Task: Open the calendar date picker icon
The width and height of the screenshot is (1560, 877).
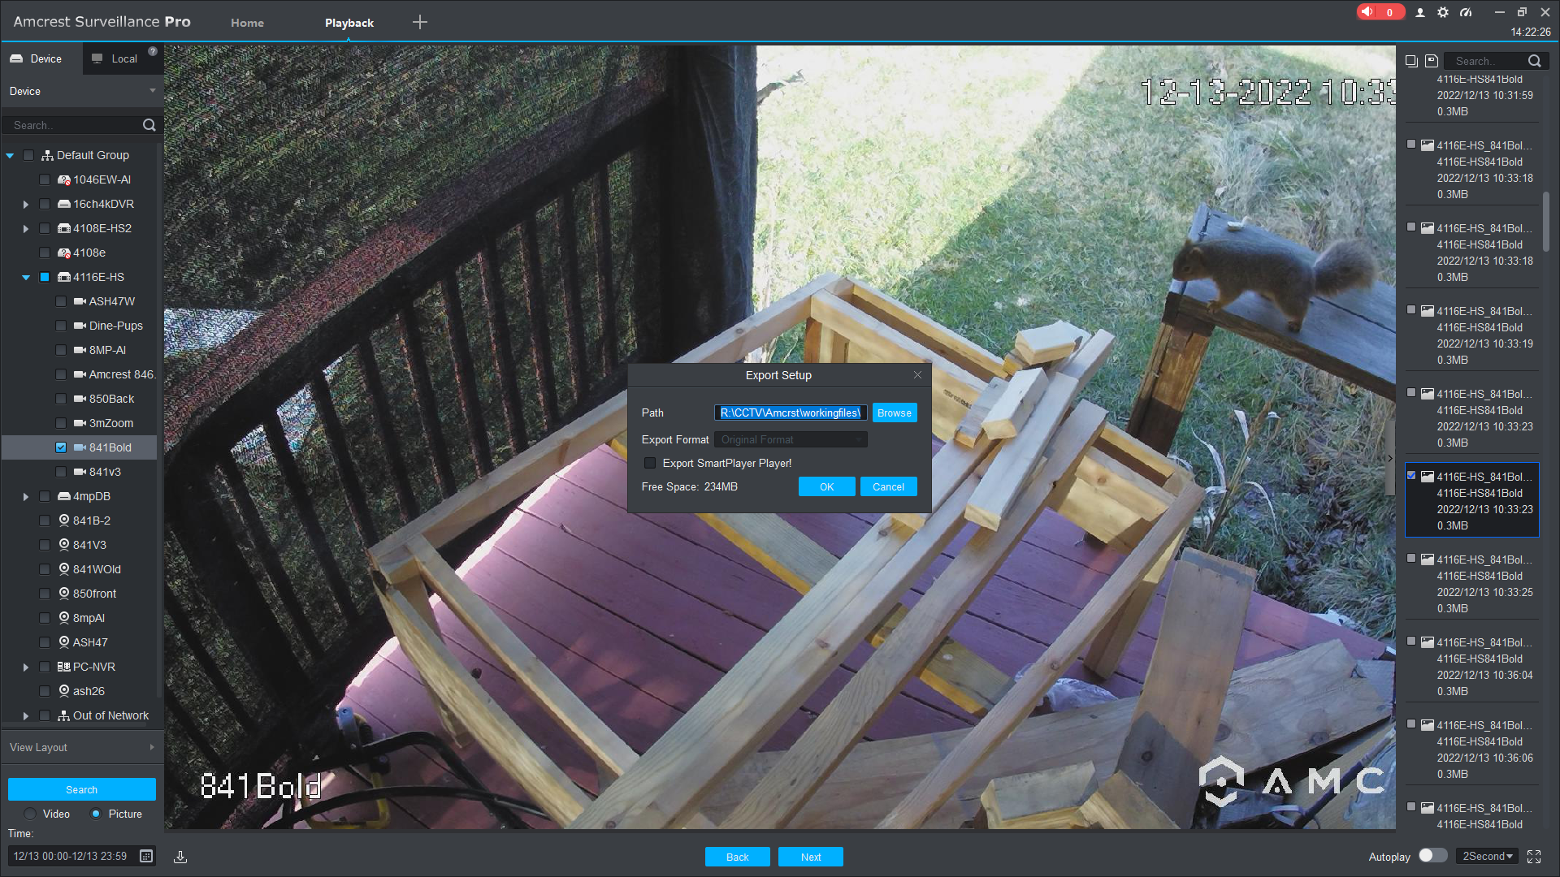Action: (x=146, y=856)
